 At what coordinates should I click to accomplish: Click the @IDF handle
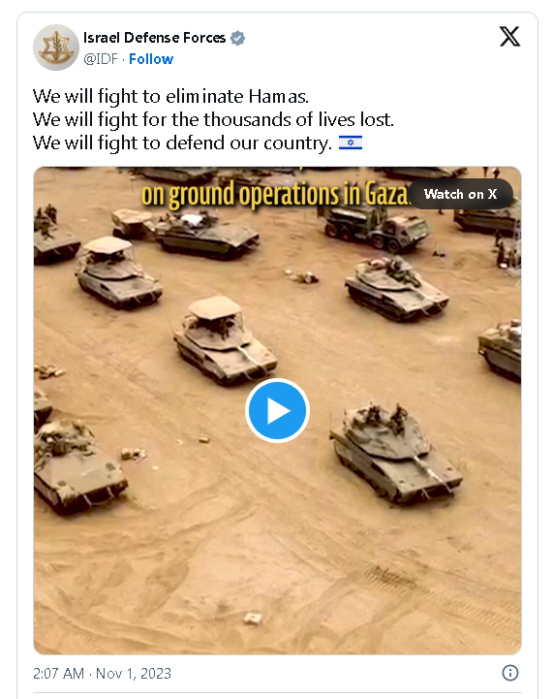pos(101,59)
